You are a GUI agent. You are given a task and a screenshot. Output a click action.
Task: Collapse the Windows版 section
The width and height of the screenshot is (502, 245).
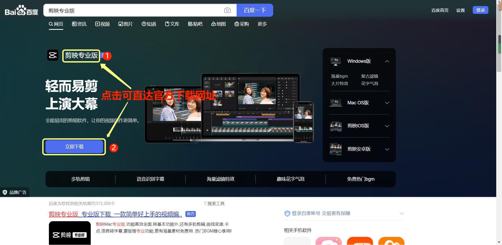pos(387,61)
